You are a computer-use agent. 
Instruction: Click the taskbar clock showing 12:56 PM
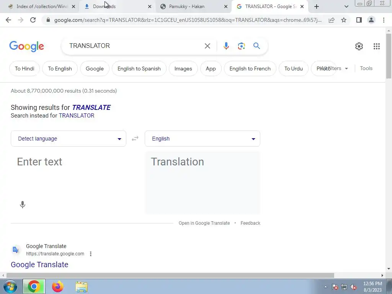click(x=372, y=287)
